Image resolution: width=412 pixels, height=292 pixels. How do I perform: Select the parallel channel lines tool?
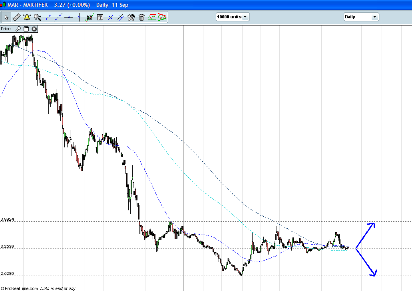[x=121, y=17]
